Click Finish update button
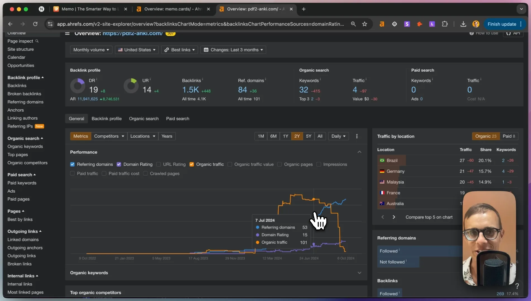 505,24
